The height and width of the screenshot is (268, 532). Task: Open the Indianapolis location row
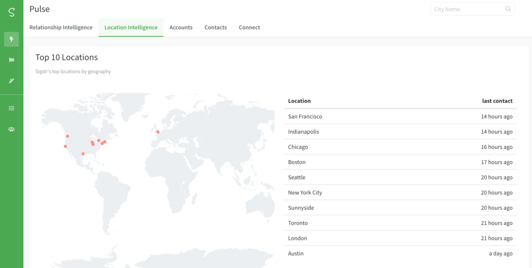401,132
